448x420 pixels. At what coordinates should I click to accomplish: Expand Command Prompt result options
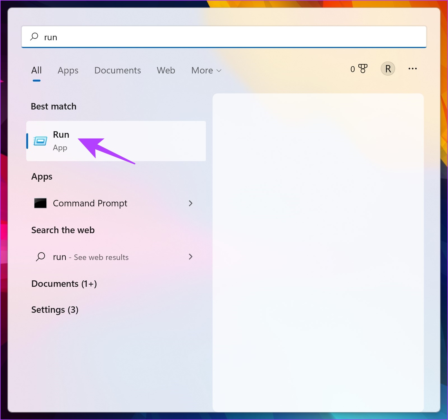click(x=191, y=203)
